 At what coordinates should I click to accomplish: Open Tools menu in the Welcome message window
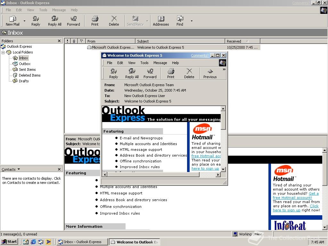tap(144, 63)
